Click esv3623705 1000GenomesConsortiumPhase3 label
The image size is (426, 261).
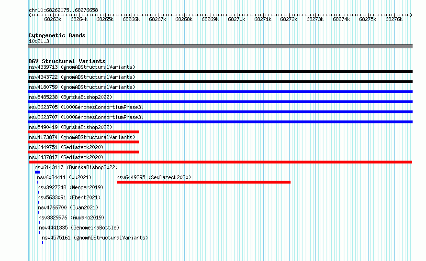coord(86,107)
